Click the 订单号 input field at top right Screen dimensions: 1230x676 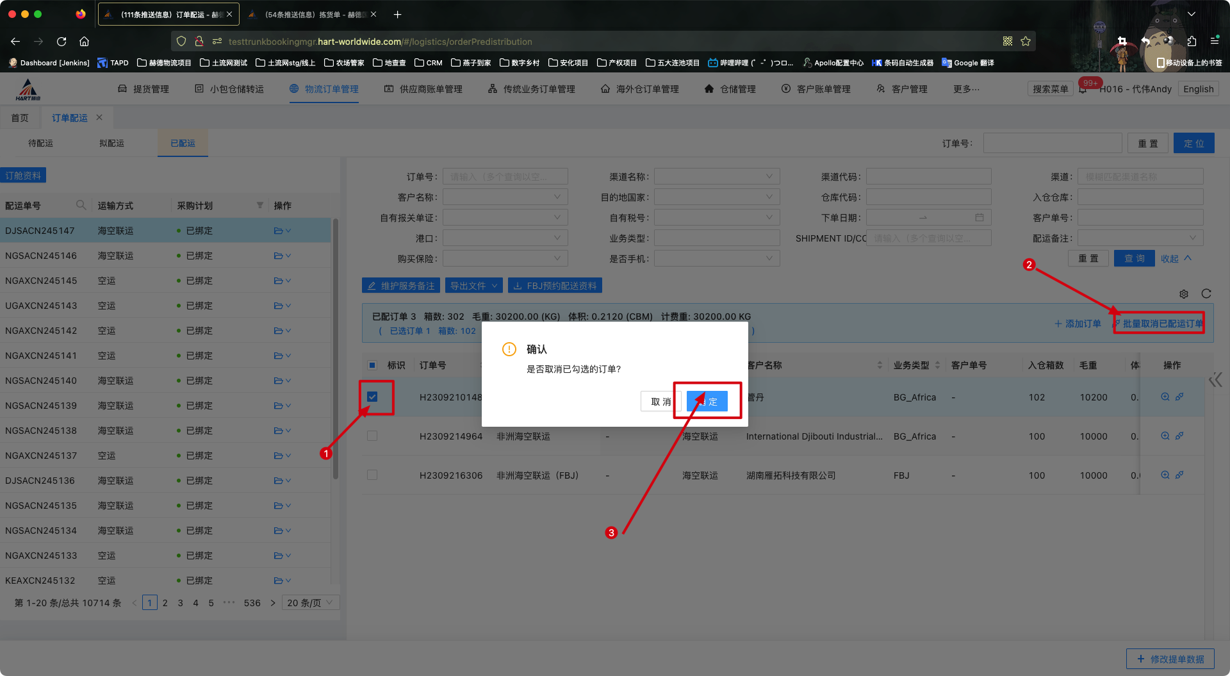coord(1052,144)
